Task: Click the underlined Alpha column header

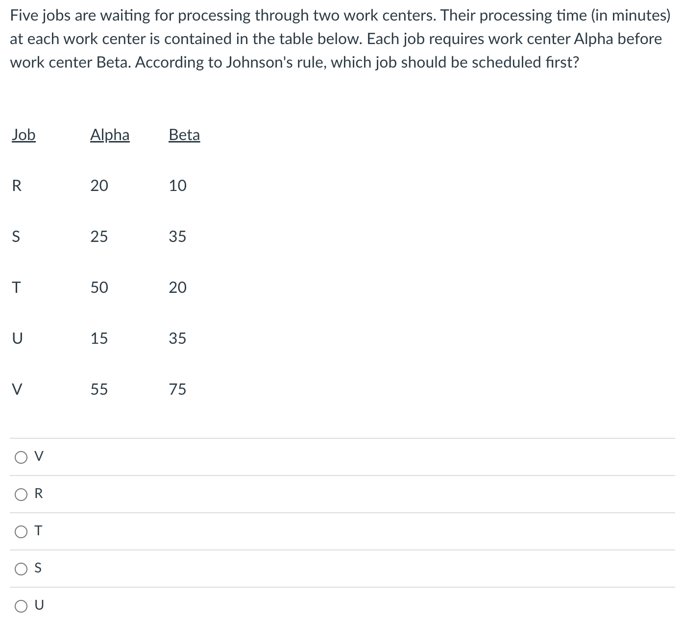Action: (110, 135)
